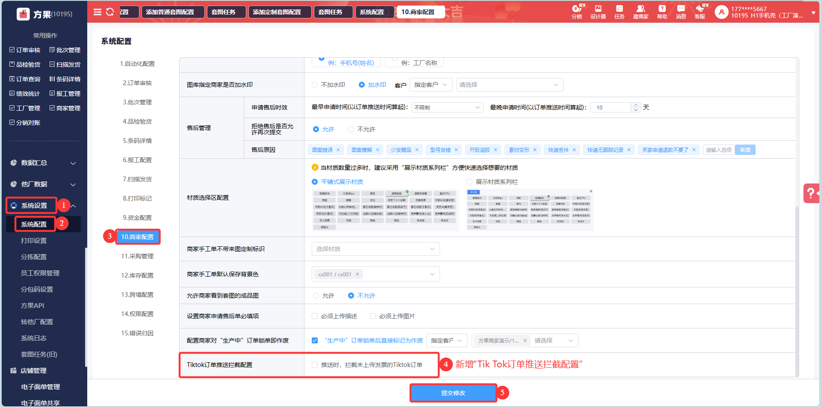
Task: Select the 不加水印 radio option
Action: click(x=315, y=85)
